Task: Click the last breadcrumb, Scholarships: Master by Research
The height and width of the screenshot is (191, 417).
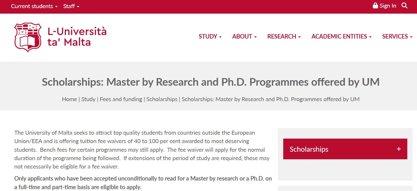Action: coord(270,99)
